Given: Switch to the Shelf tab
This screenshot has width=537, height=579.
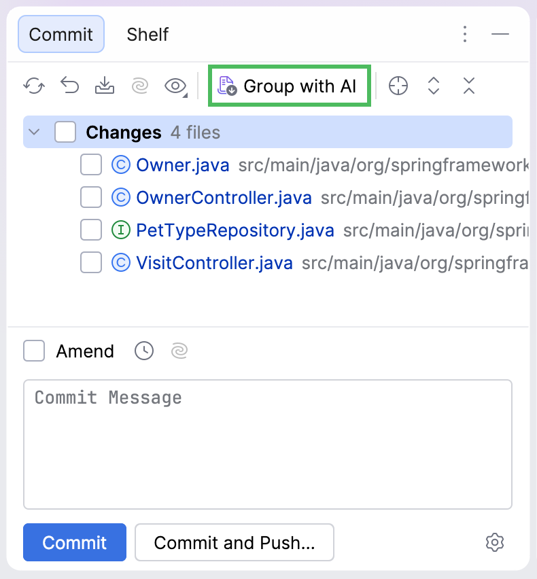Looking at the screenshot, I should point(147,34).
